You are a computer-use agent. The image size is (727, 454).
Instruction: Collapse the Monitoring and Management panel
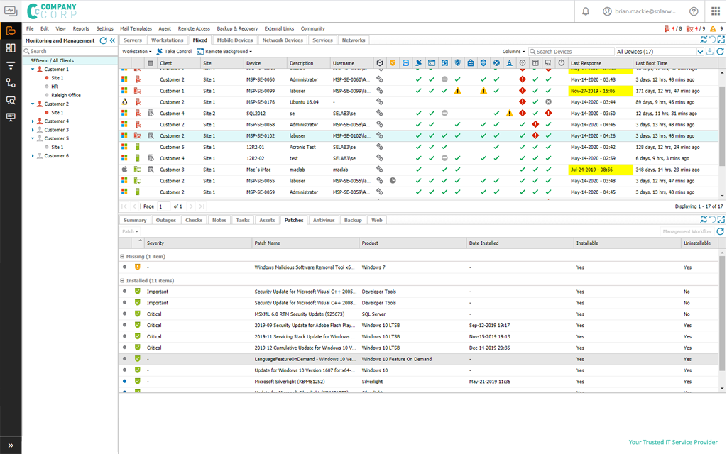coord(112,40)
